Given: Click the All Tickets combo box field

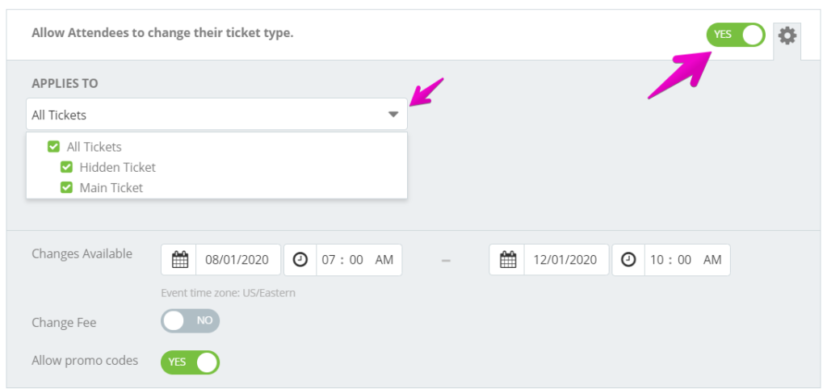Looking at the screenshot, I should point(216,115).
